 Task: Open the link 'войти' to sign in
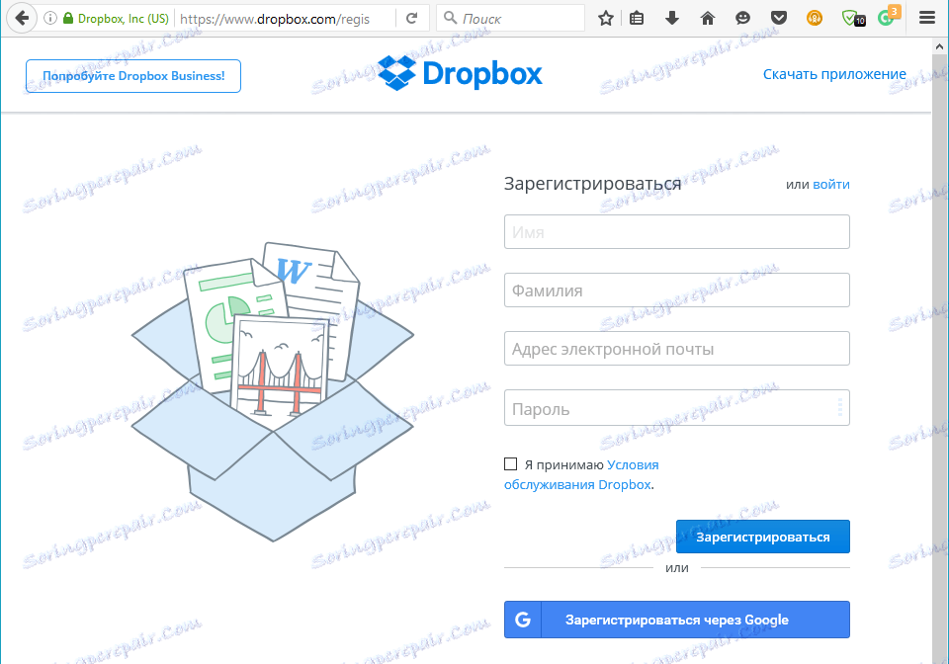[831, 184]
